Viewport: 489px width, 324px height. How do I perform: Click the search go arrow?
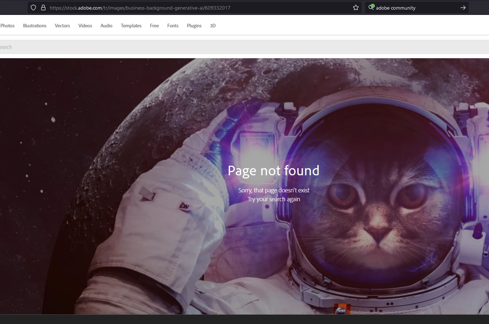tap(463, 7)
